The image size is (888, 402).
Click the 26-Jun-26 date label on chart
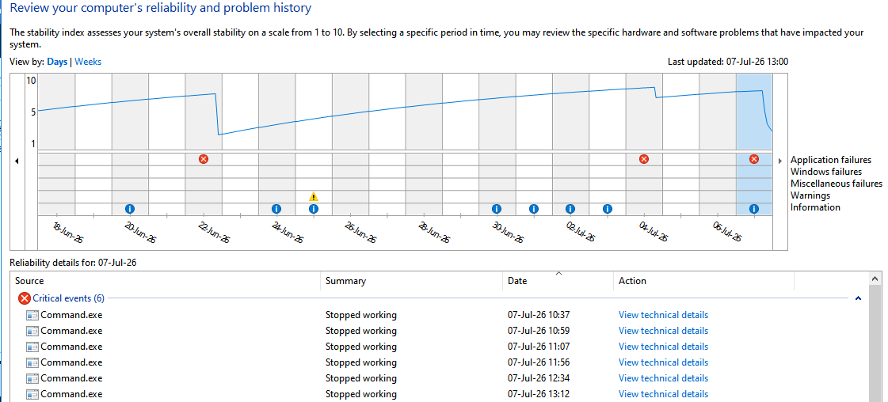coord(360,233)
